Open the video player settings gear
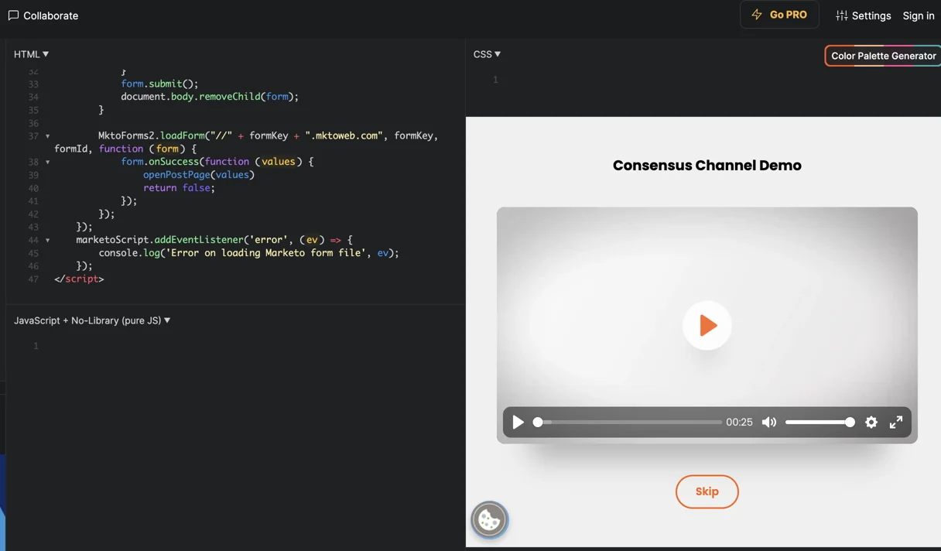The image size is (941, 551). [871, 423]
